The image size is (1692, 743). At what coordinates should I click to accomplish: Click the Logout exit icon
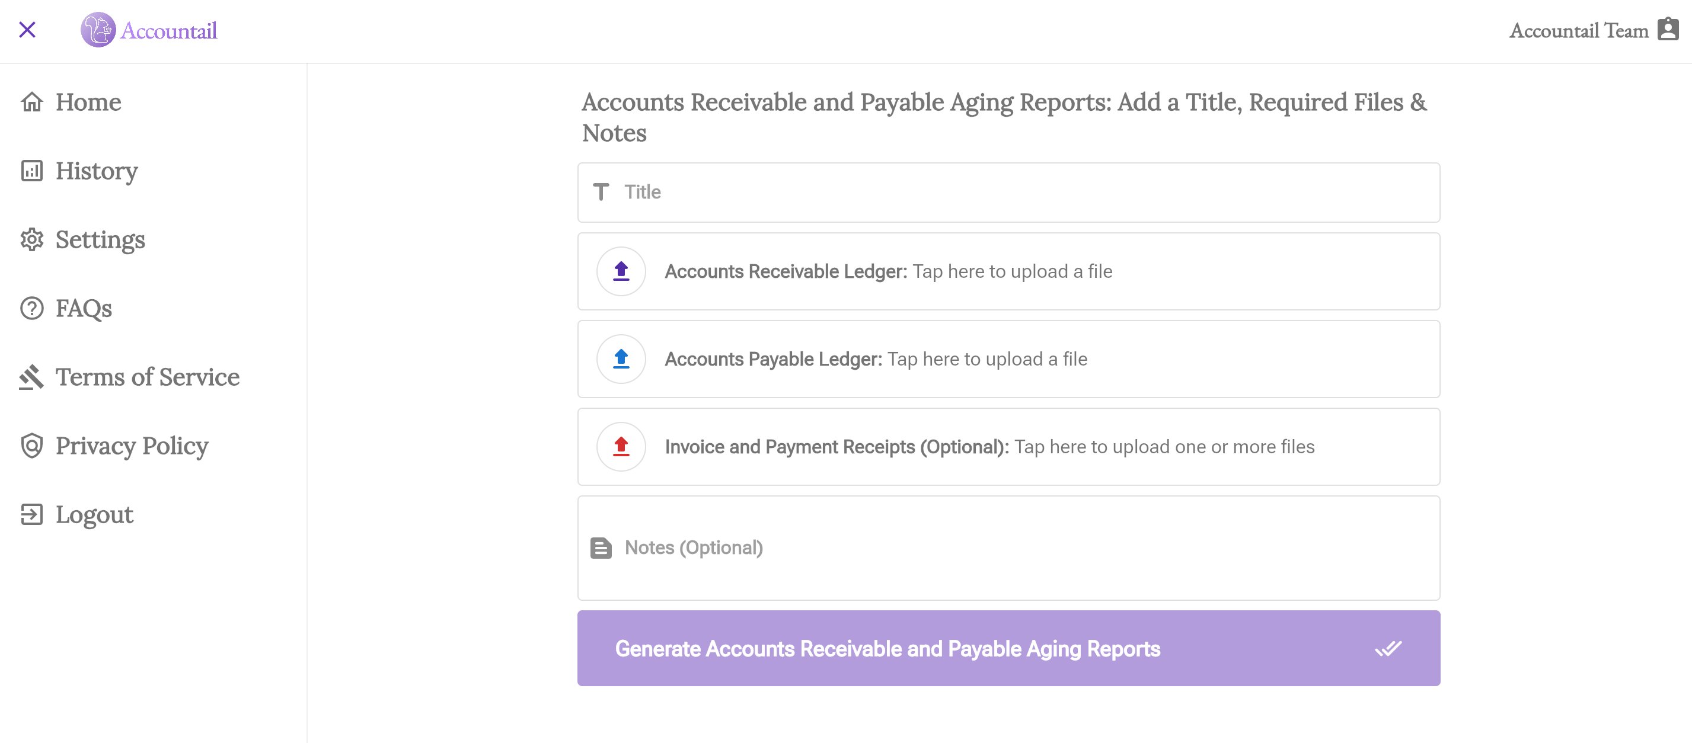point(31,514)
